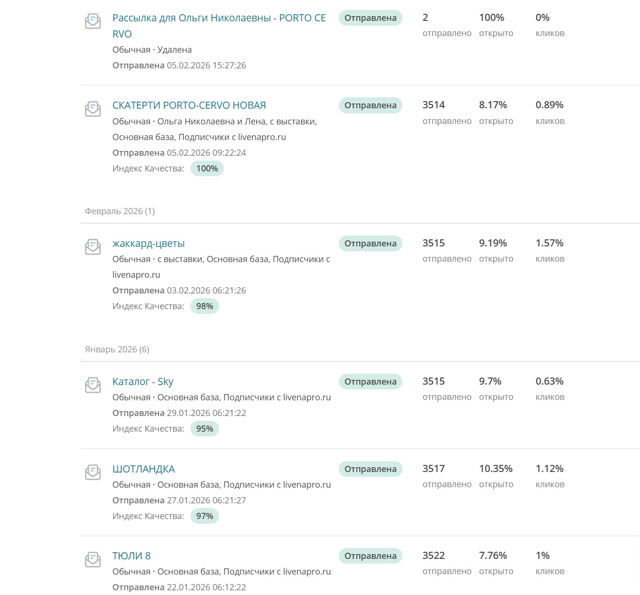Open the СКАТЕРТИ PORTO-CERVO НОВАЯ campaign
Image resolution: width=640 pixels, height=595 pixels.
click(189, 105)
